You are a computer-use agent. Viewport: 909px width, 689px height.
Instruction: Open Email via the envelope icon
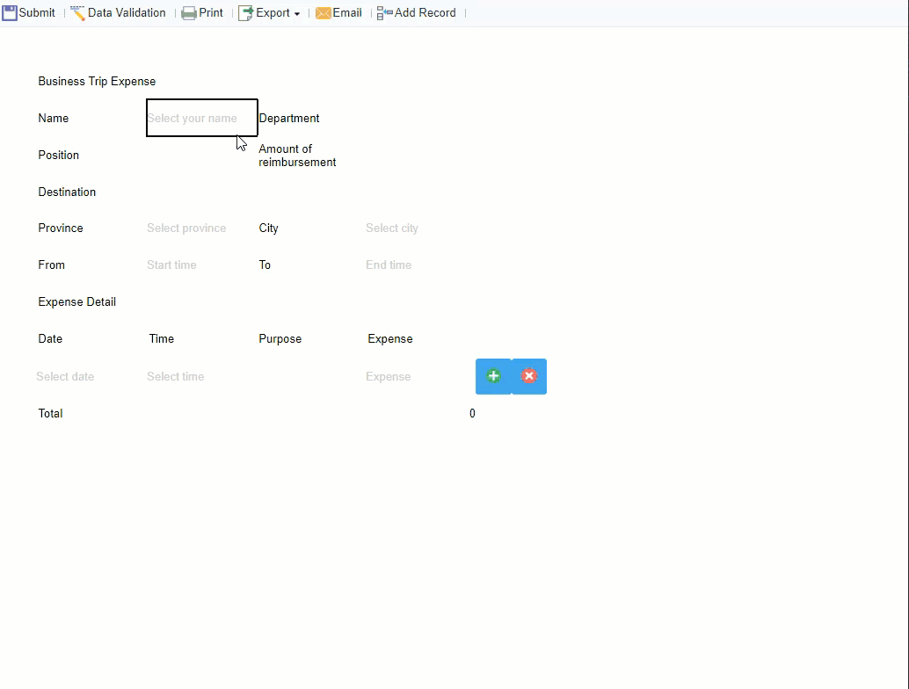click(324, 12)
